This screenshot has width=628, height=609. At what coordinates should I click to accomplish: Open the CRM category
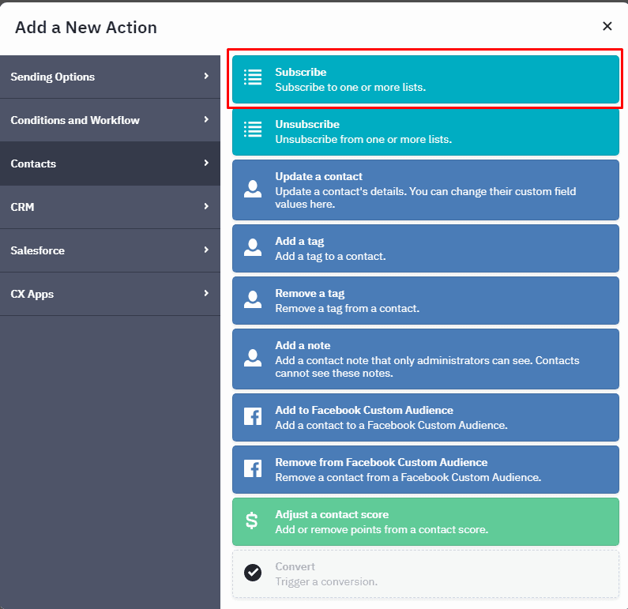click(x=110, y=207)
